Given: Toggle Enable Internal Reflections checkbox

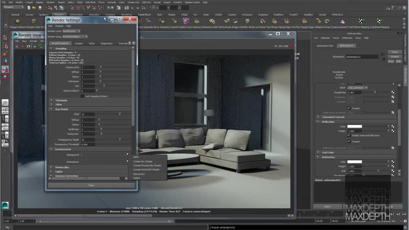Looking at the screenshot, I should coord(349,135).
